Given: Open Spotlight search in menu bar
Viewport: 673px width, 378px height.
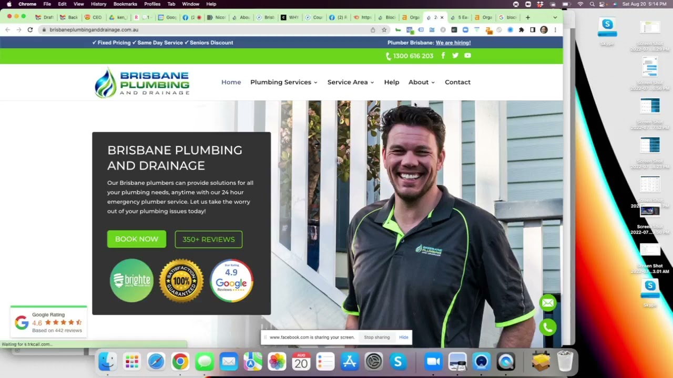Looking at the screenshot, I should pyautogui.click(x=592, y=4).
